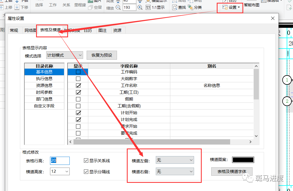
Task: Uncheck the 显示 checkbox for 工期(工日)
Action: click(78, 92)
